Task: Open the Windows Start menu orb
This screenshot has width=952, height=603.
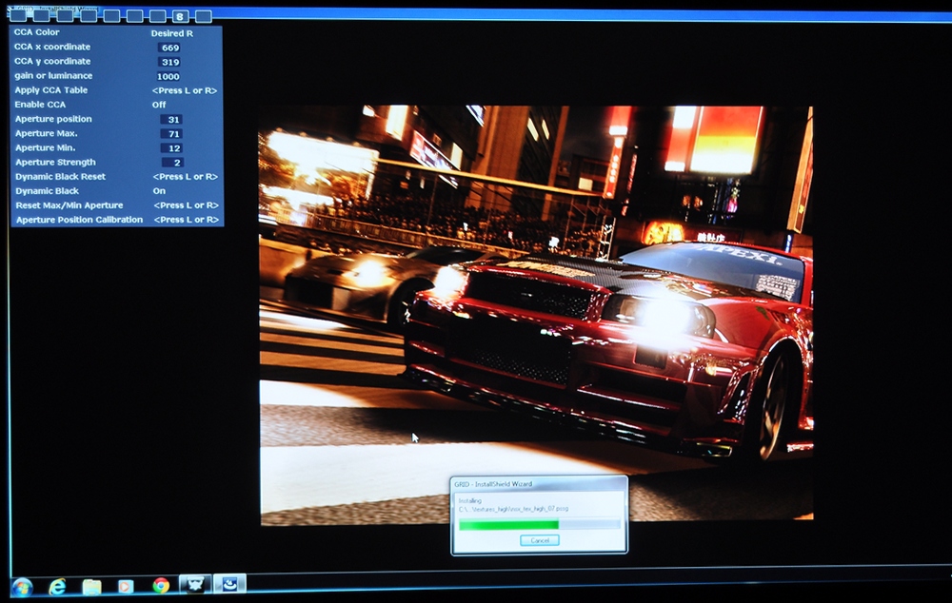Action: point(22,587)
